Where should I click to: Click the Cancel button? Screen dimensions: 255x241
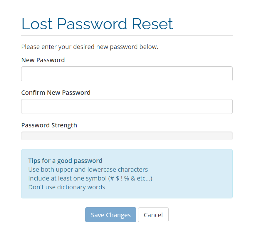point(153,215)
